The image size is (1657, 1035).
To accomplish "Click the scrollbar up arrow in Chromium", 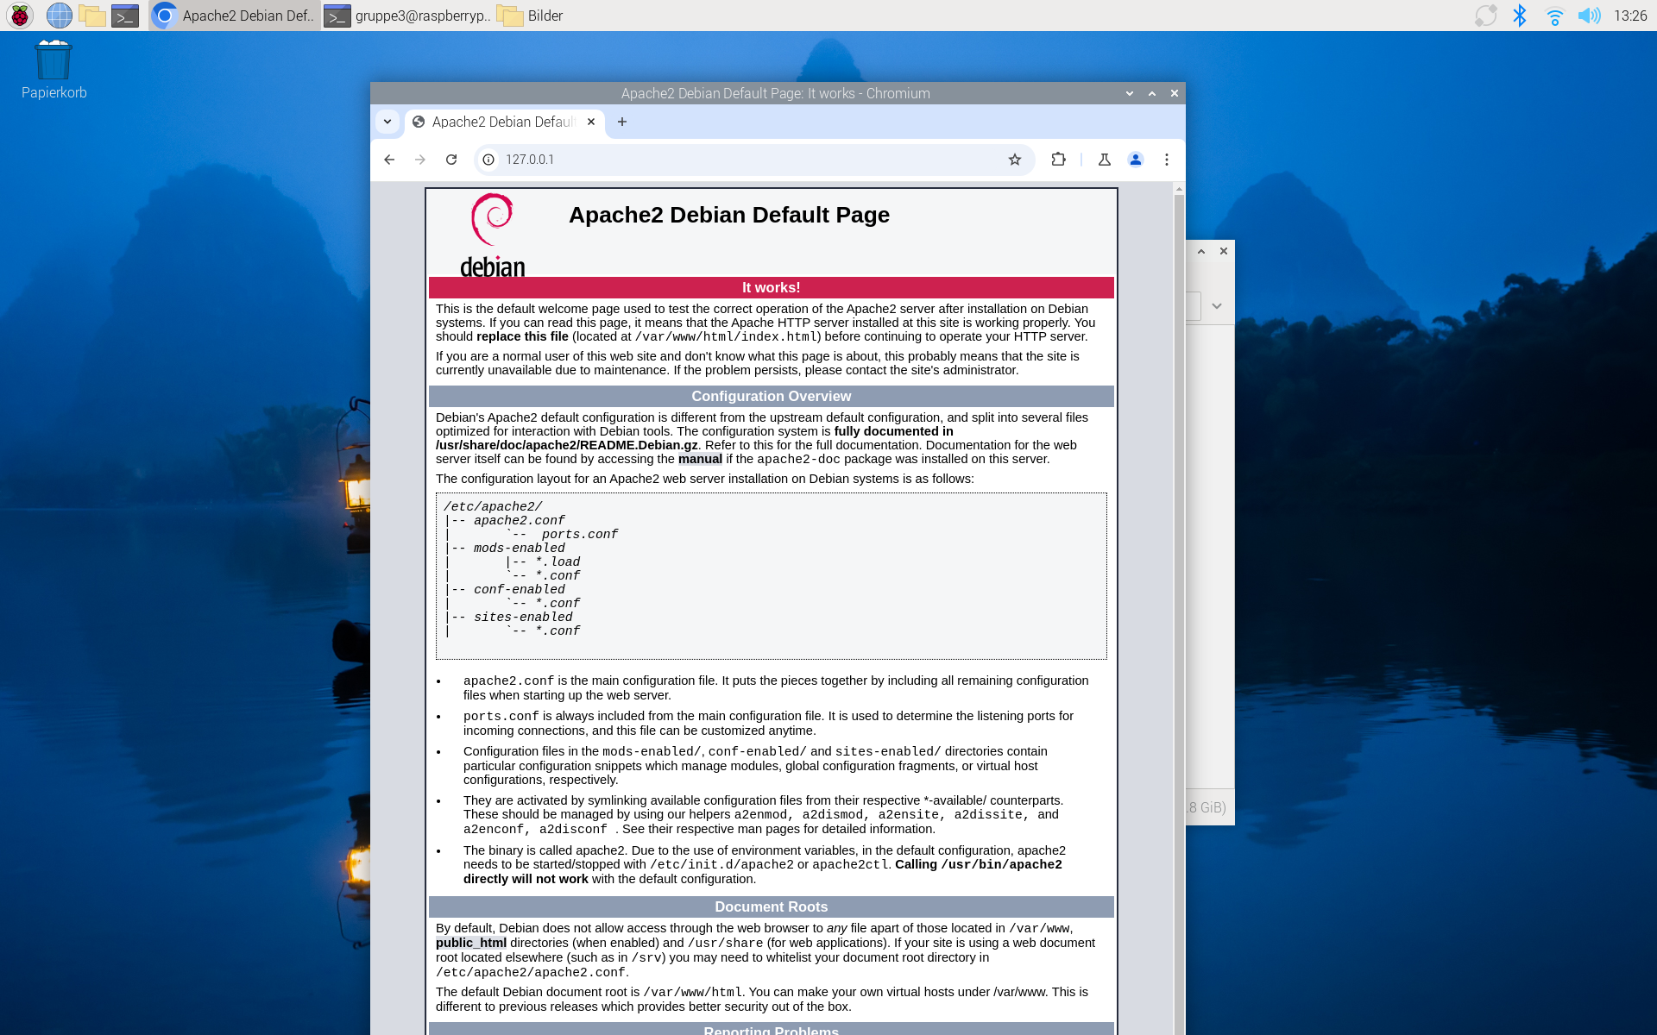I will tap(1179, 189).
